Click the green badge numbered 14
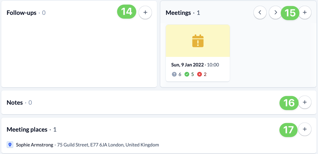 coord(126,12)
